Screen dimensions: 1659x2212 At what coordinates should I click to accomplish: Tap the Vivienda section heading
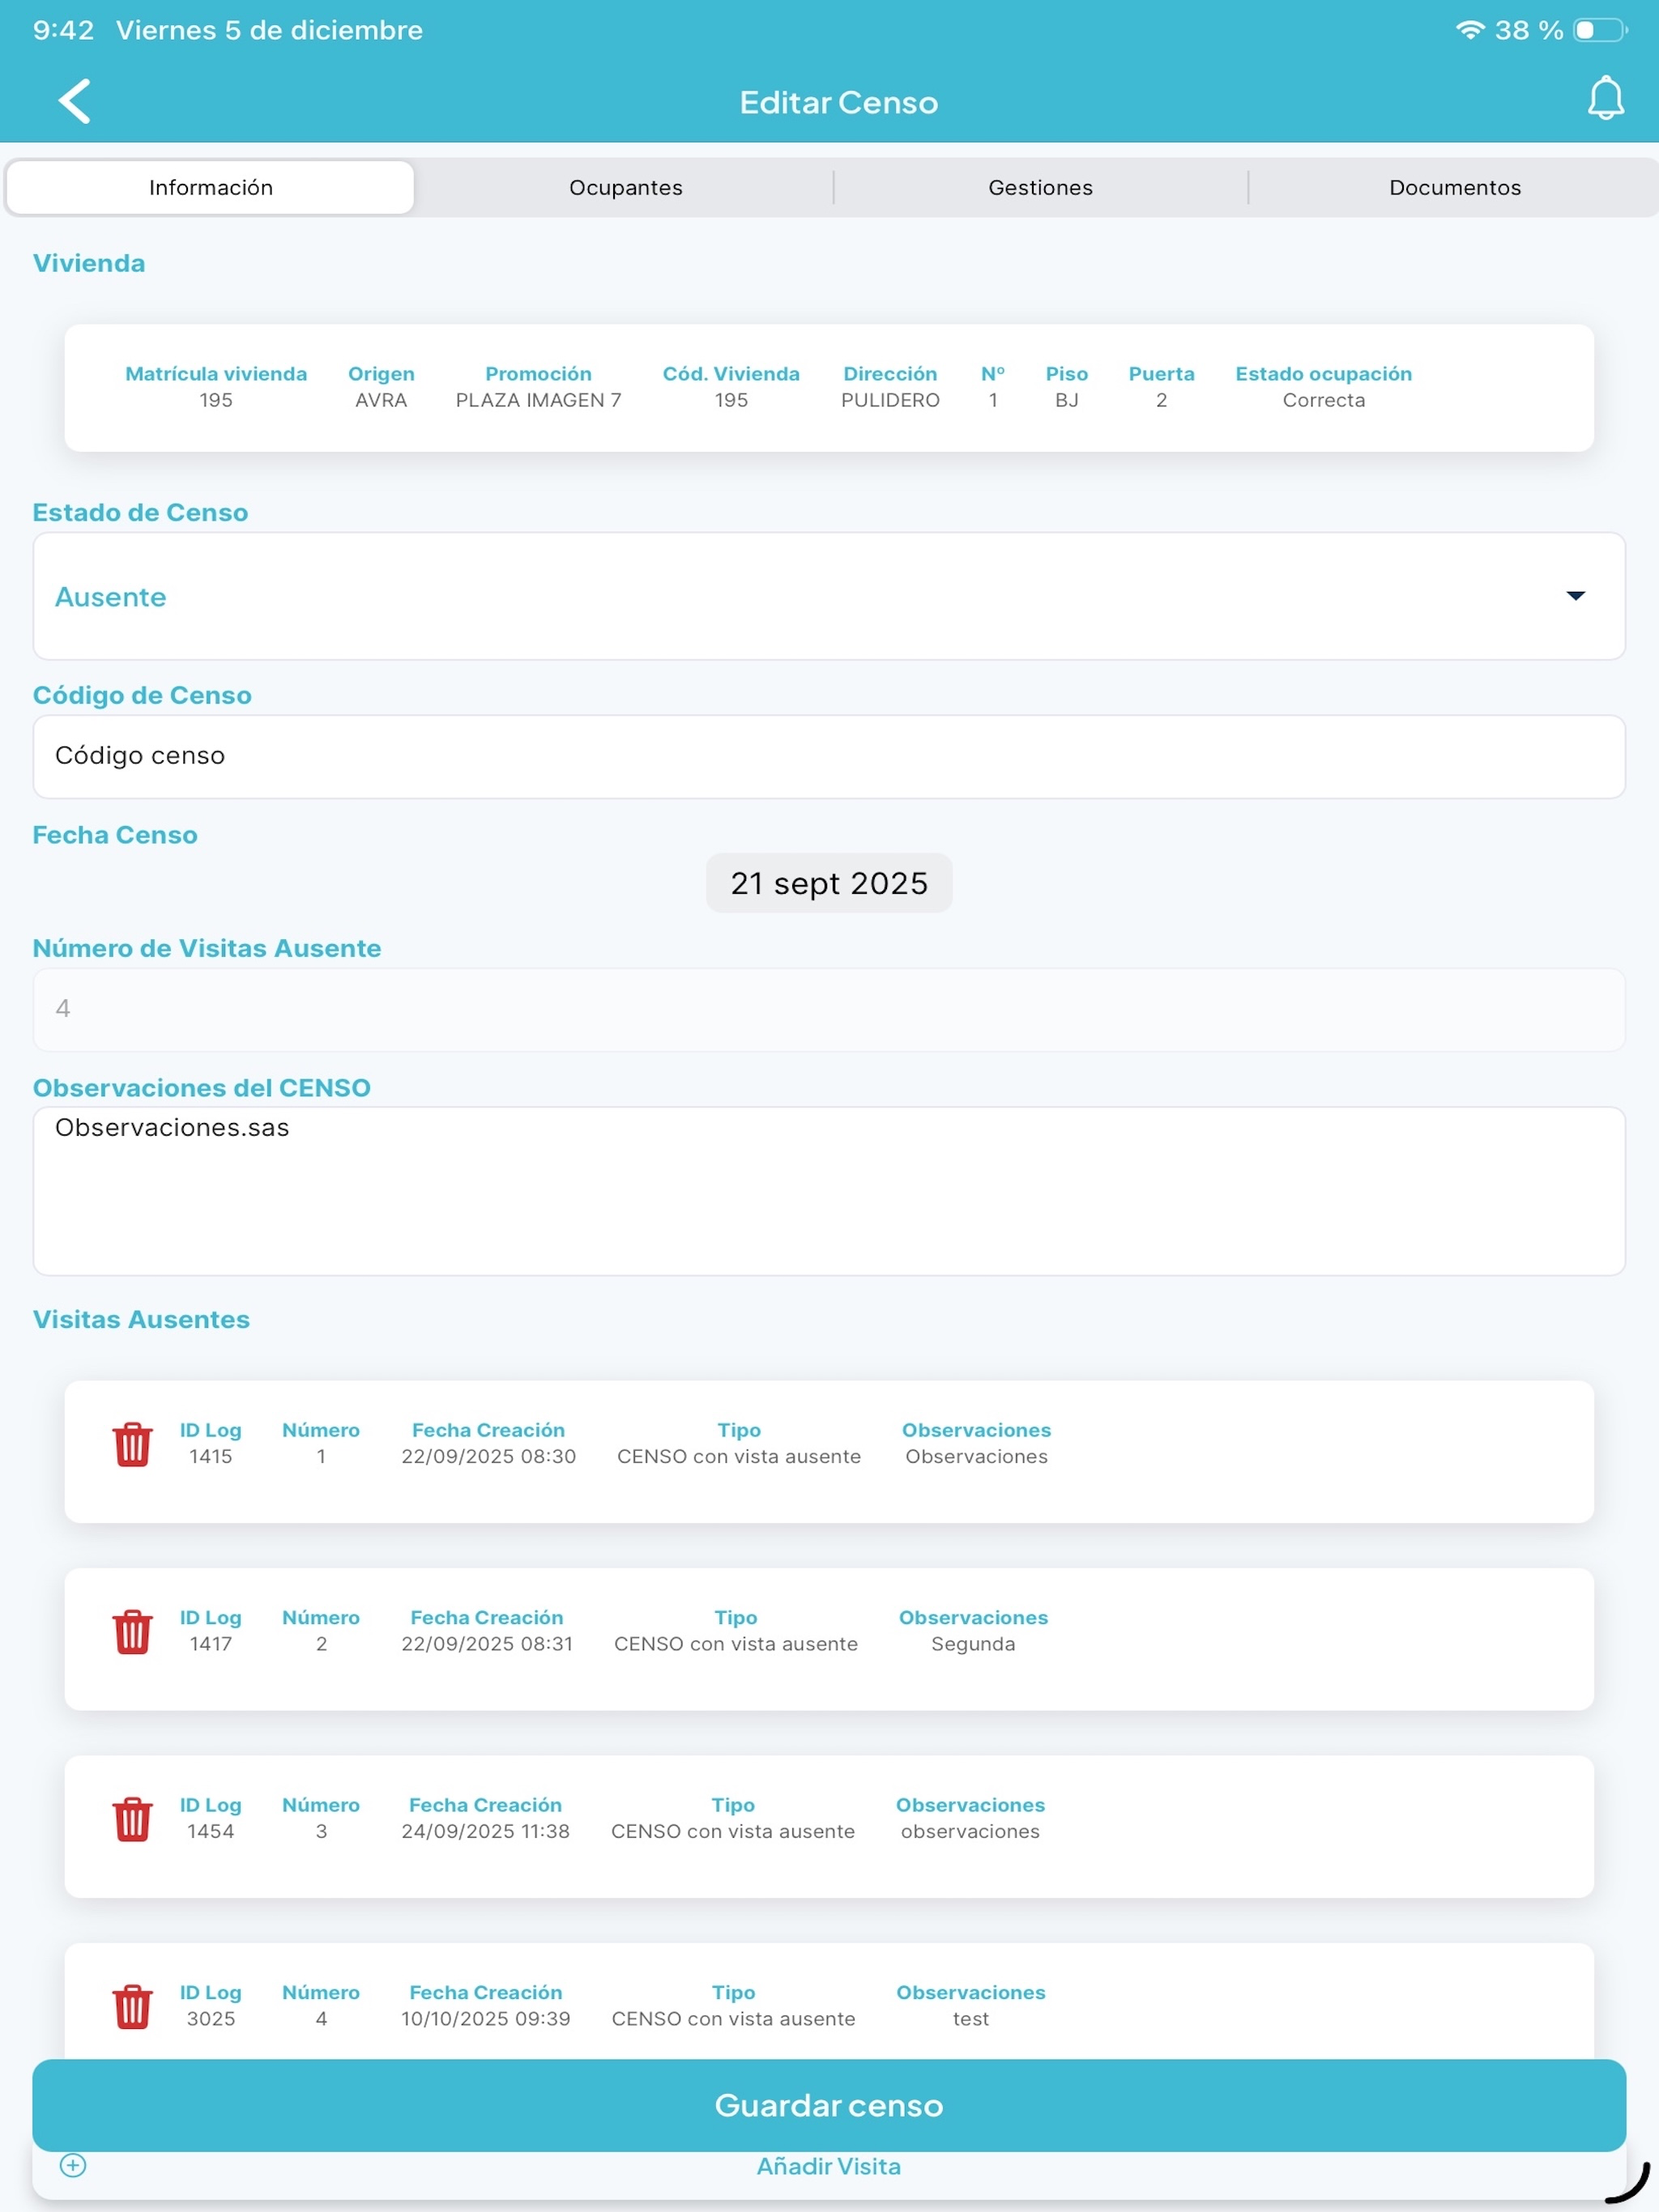point(89,263)
